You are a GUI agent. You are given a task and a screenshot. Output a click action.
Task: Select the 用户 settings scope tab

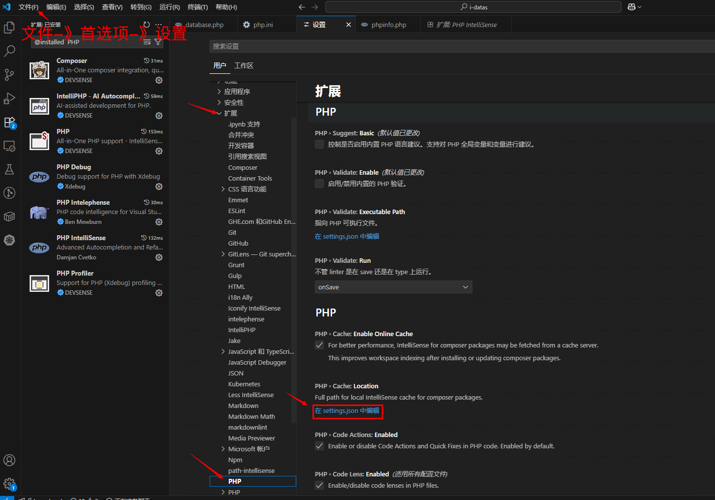(220, 65)
